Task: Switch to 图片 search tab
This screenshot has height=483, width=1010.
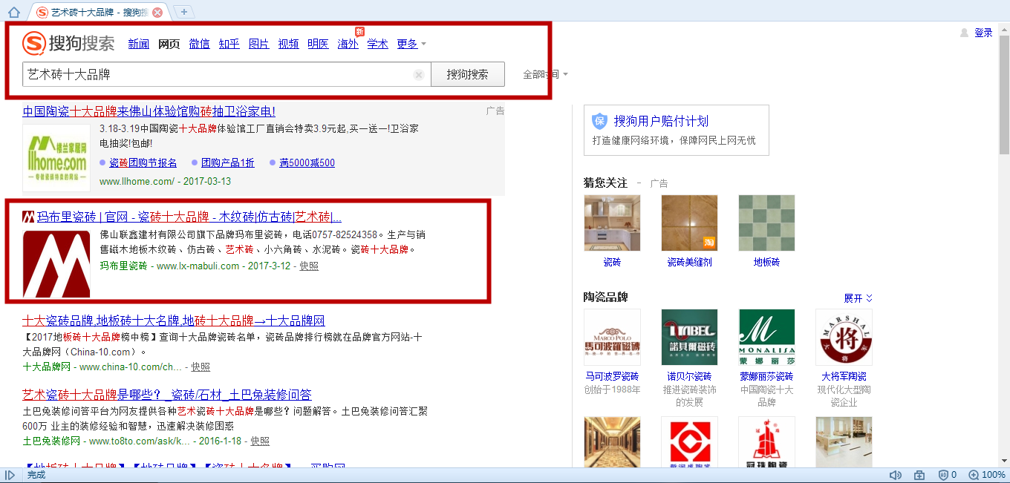Action: pos(258,44)
